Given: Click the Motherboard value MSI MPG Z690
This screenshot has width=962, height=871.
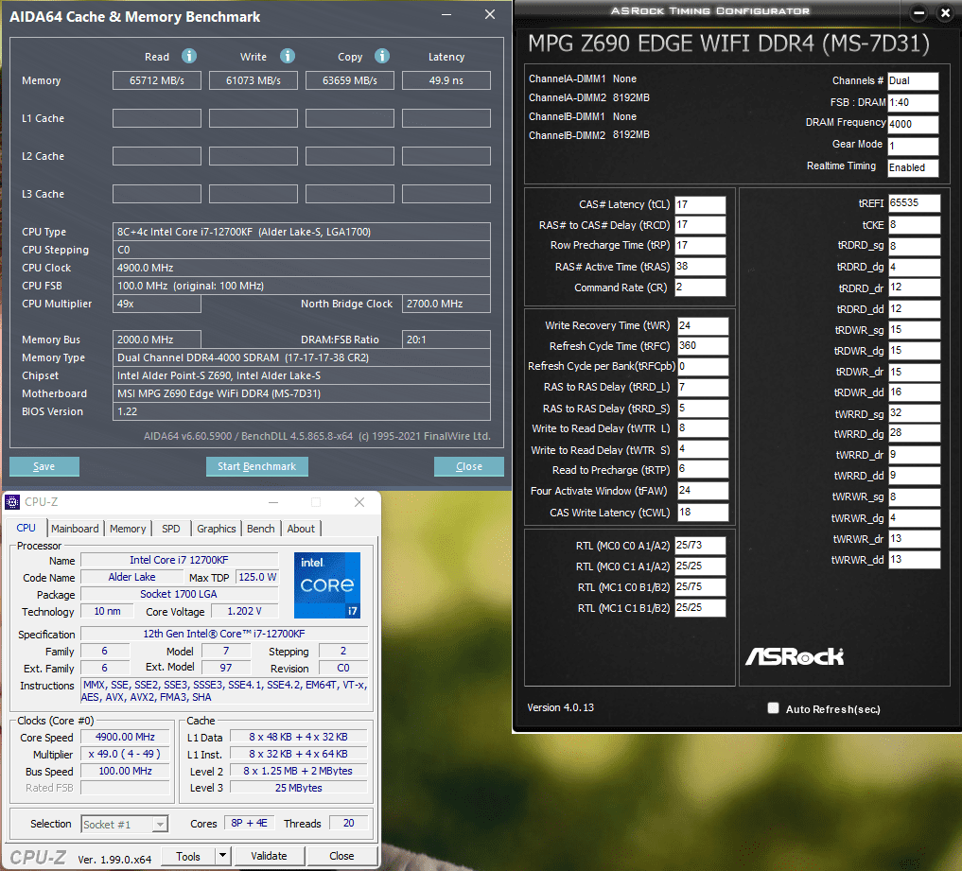Looking at the screenshot, I should (301, 393).
